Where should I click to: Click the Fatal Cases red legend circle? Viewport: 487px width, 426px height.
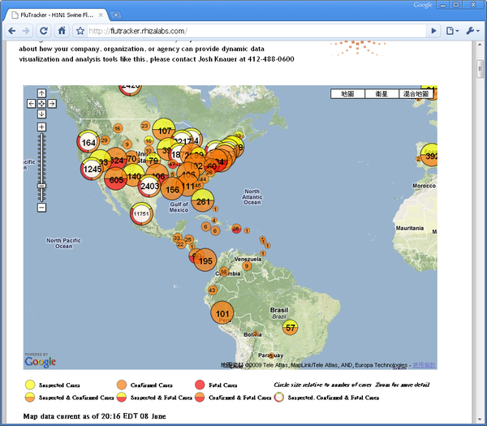point(200,385)
